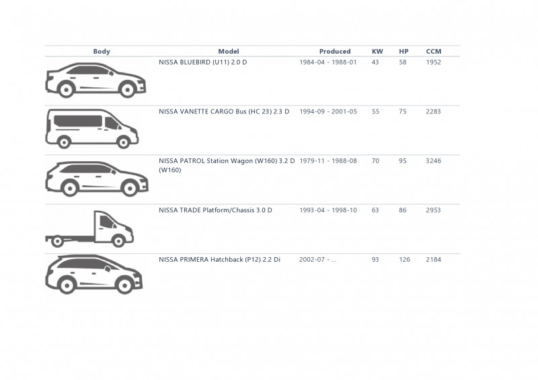Click production date 2002-07 - ...

click(317, 260)
